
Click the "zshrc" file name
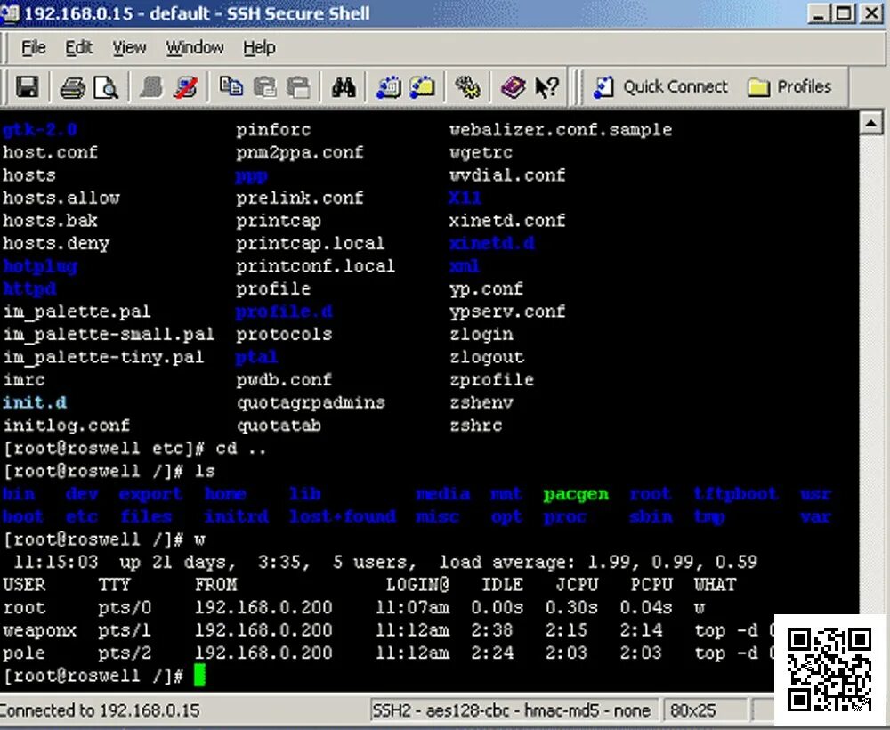[x=476, y=426]
